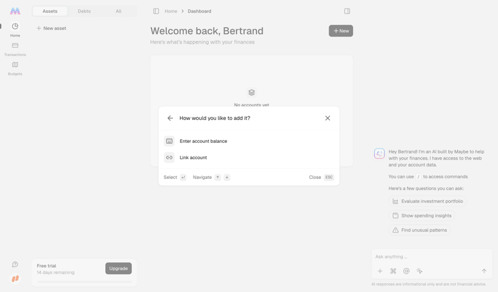Send message with the up arrow
Viewport: 498px width, 292px height.
(484, 271)
